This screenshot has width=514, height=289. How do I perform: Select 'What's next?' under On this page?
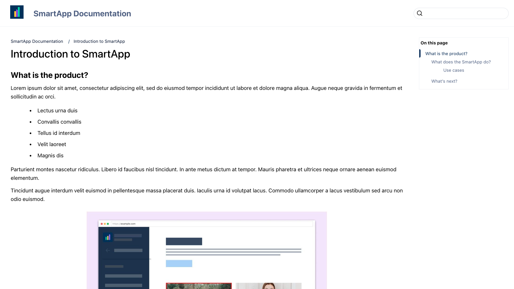444,81
